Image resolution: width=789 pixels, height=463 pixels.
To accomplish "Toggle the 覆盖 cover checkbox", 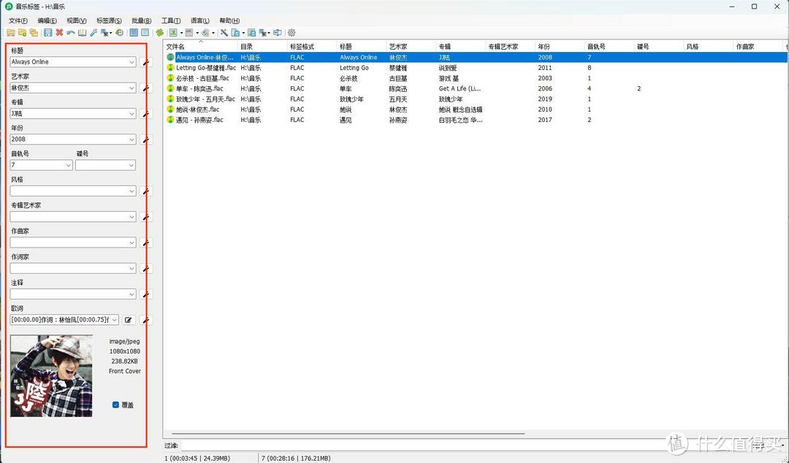I will pyautogui.click(x=115, y=405).
